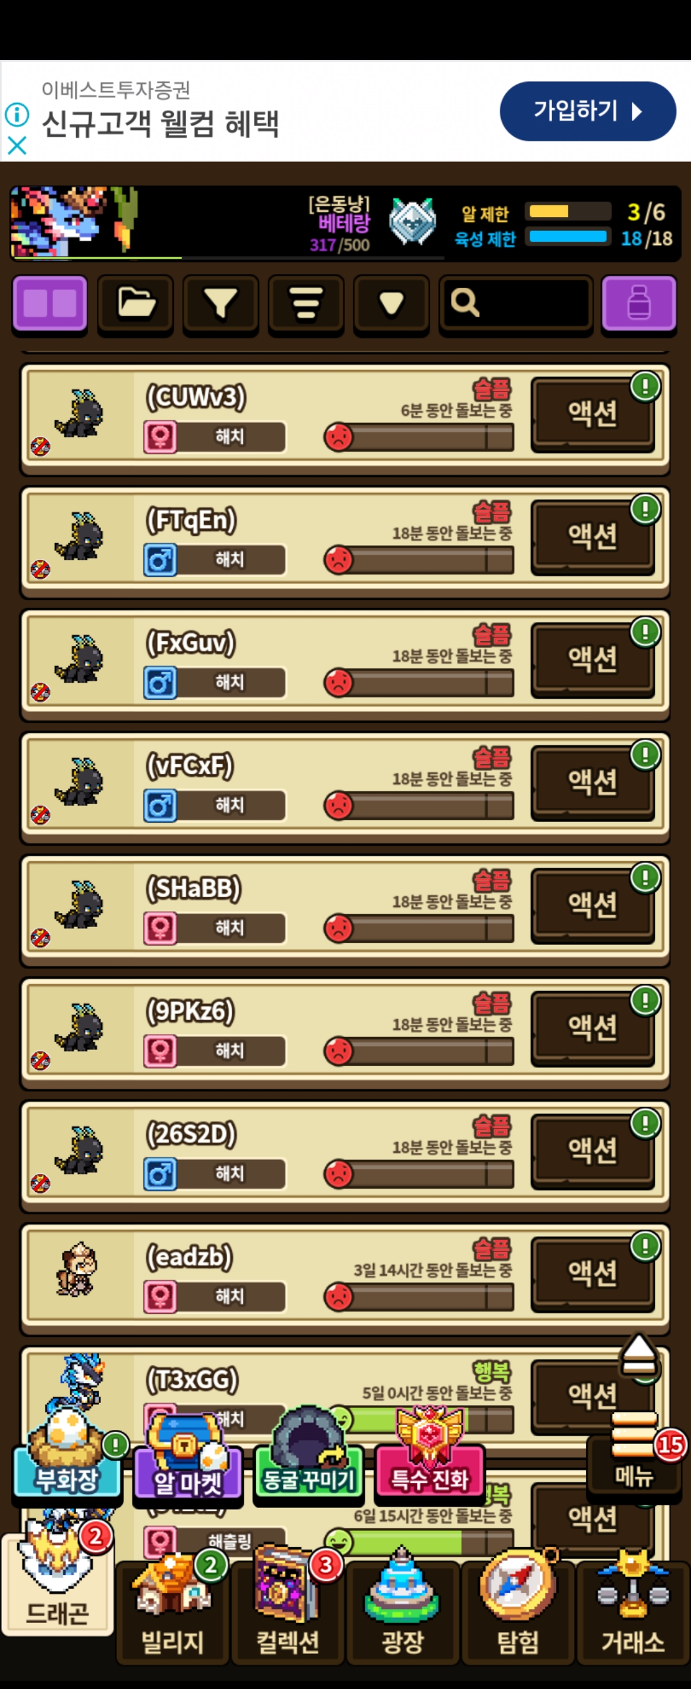This screenshot has height=1689, width=691.
Task: Click the sadness gauge bar of FTqEn
Action: pos(420,560)
